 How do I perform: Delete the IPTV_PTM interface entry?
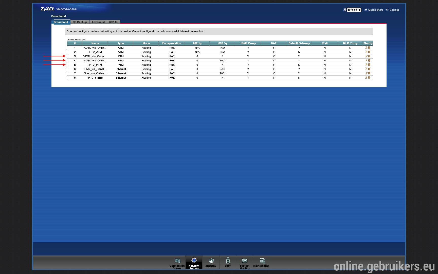[369, 65]
